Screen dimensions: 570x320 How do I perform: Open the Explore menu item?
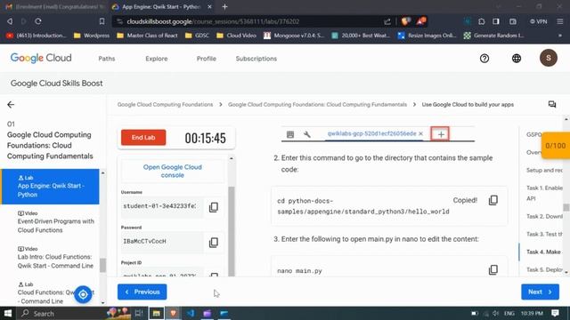click(x=157, y=59)
